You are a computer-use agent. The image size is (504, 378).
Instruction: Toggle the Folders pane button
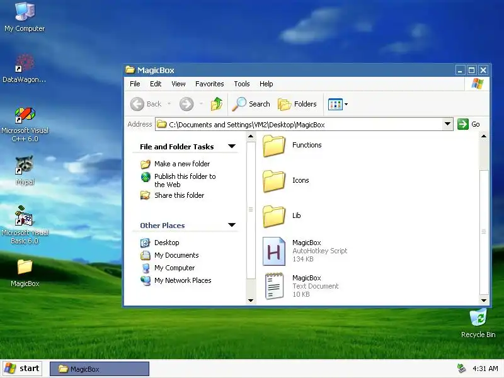pyautogui.click(x=297, y=104)
